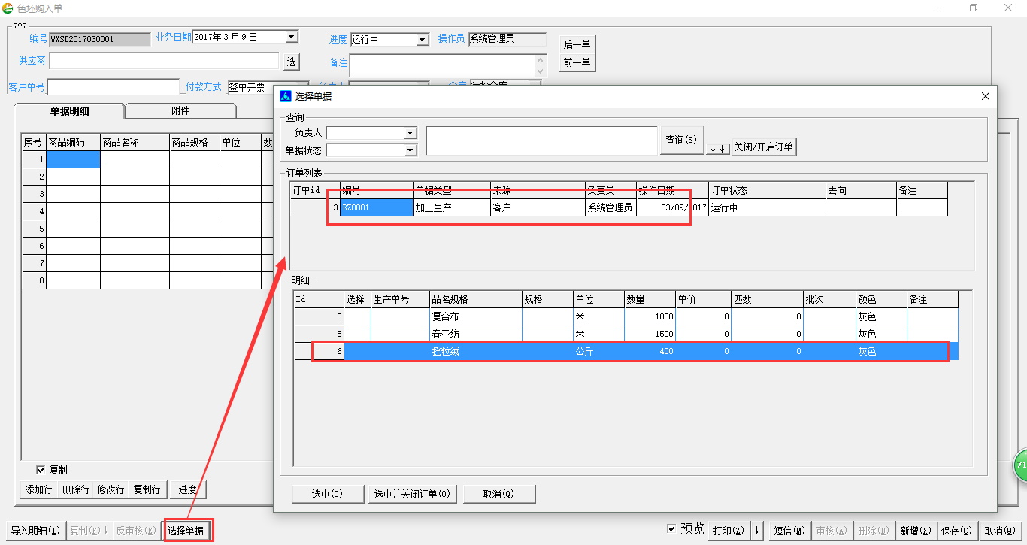Switch to the 单据明细 tab
The image size is (1027, 545).
tap(69, 111)
